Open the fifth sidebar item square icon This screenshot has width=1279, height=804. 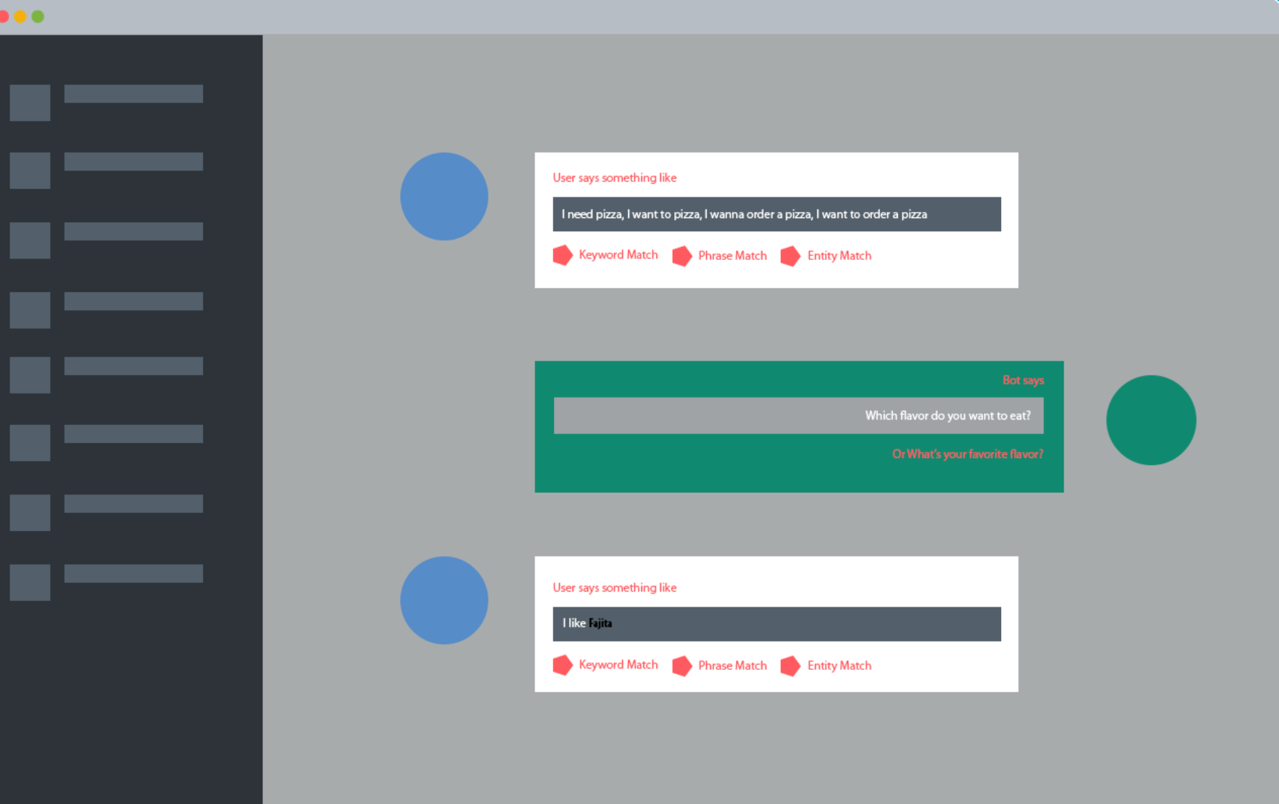tap(30, 375)
